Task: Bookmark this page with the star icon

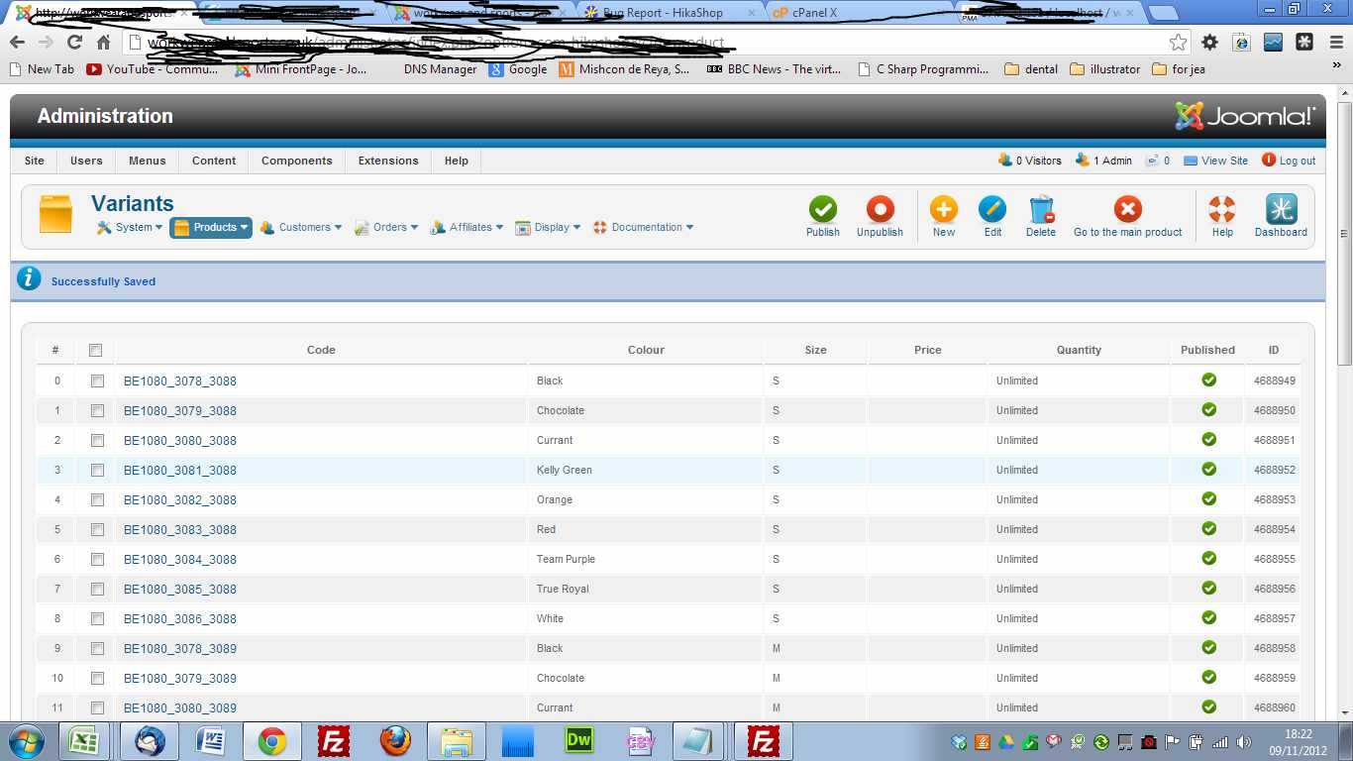Action: click(x=1178, y=43)
